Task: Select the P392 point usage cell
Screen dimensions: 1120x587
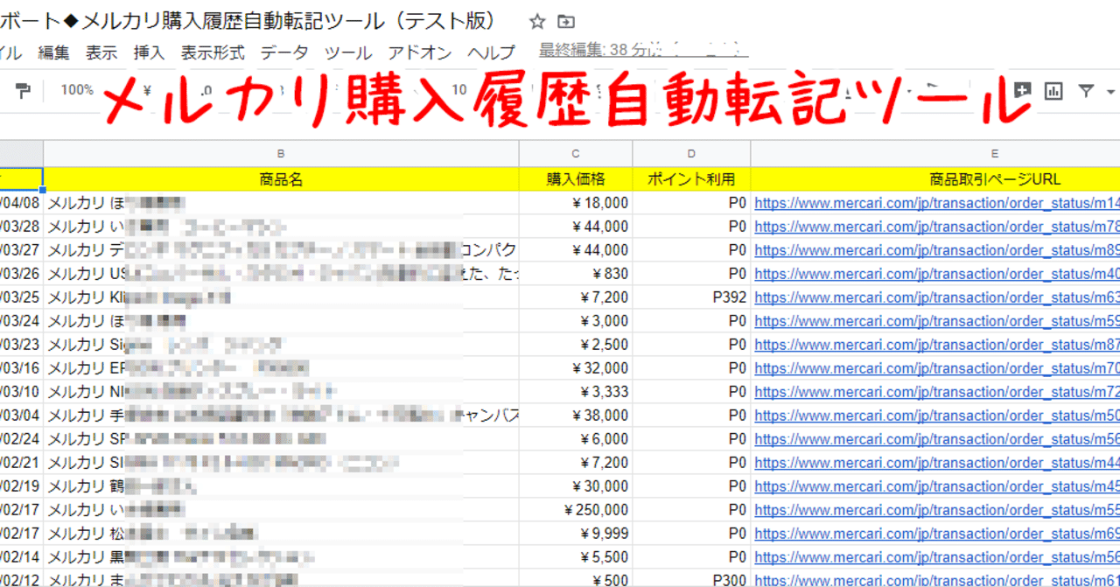Action: click(691, 297)
